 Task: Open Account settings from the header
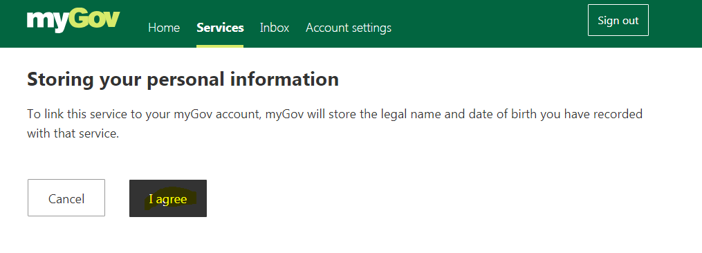[349, 28]
